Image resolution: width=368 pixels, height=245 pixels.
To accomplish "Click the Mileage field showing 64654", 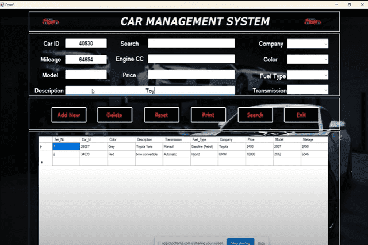I will pos(86,59).
